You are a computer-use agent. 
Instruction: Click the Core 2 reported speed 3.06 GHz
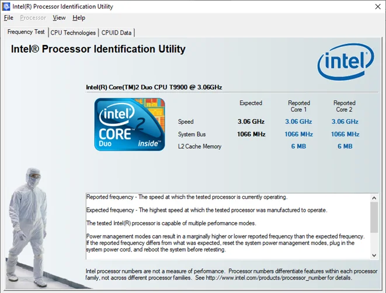(x=345, y=122)
